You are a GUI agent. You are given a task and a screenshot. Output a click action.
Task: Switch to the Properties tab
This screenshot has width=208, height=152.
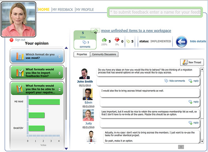coord(82,54)
